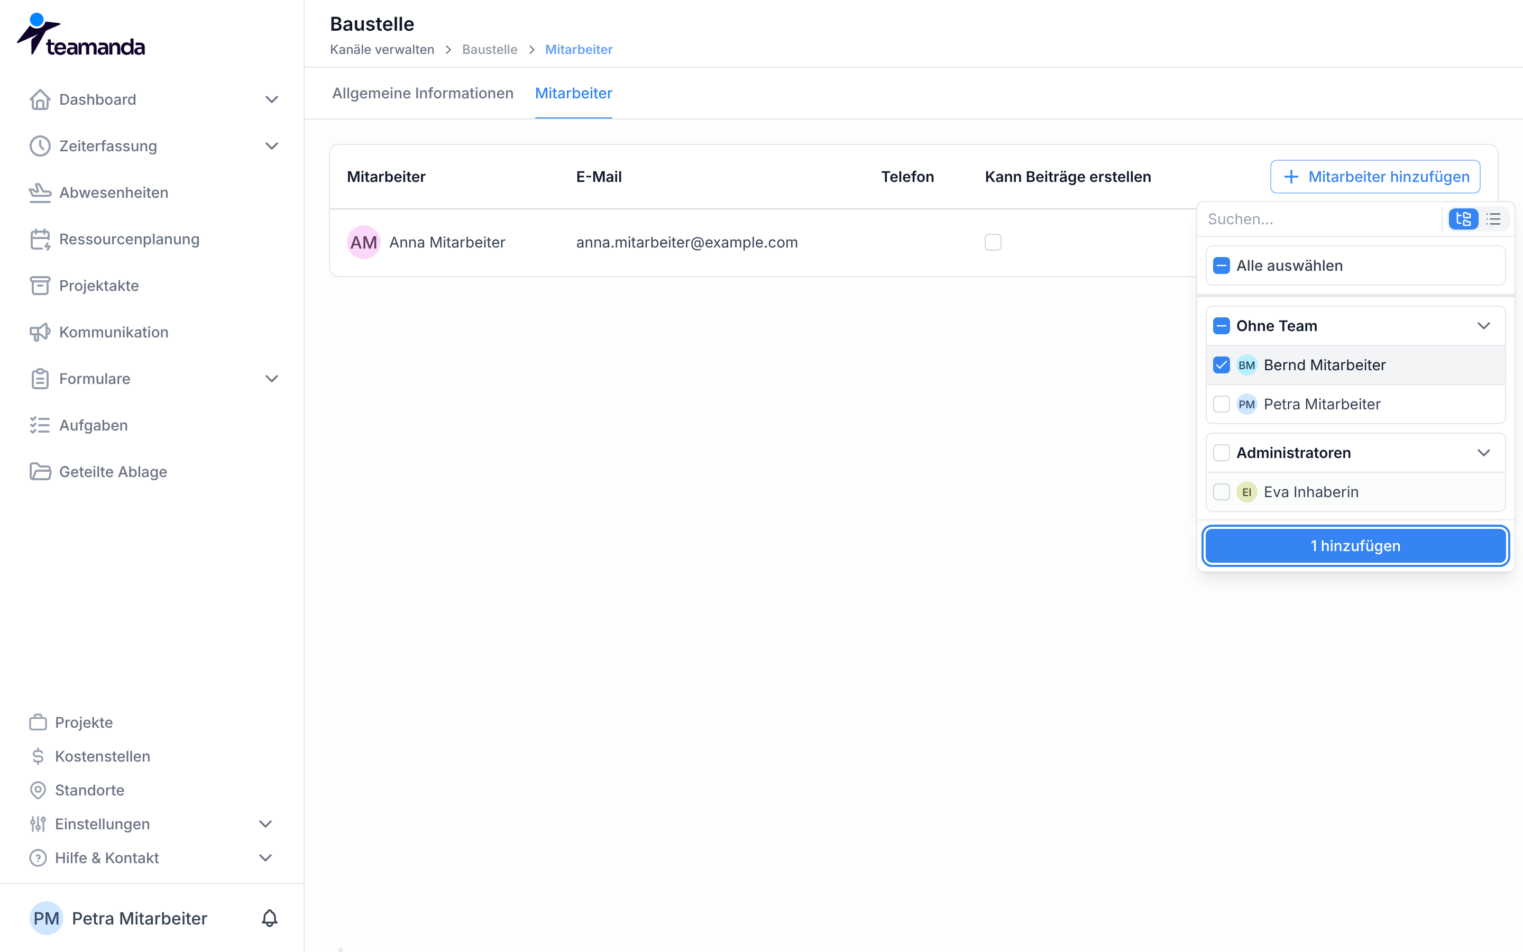This screenshot has width=1523, height=952.
Task: Go to Kanäle verwalten breadcrumb
Action: click(382, 50)
